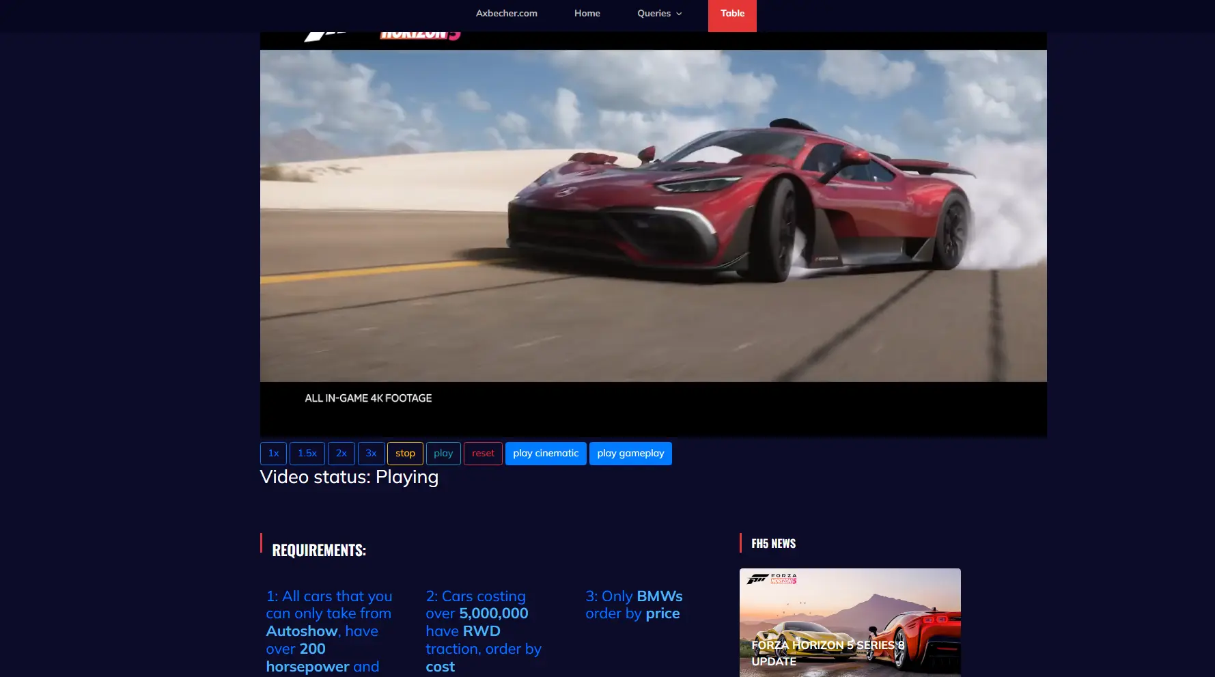1215x677 pixels.
Task: Open the Queries dropdown in the navbar
Action: tap(654, 13)
